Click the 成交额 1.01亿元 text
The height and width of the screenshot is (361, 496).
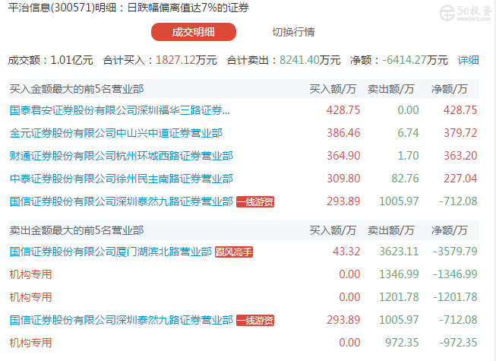coord(51,60)
